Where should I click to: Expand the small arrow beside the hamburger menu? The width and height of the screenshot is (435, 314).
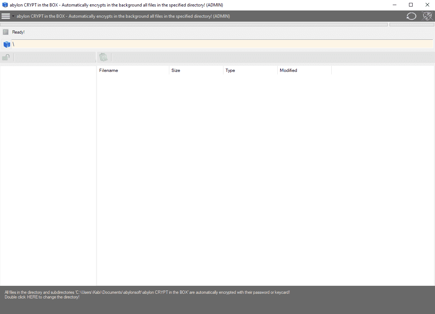point(13,16)
